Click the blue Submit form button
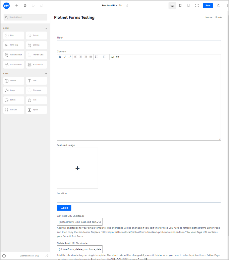 point(64,208)
